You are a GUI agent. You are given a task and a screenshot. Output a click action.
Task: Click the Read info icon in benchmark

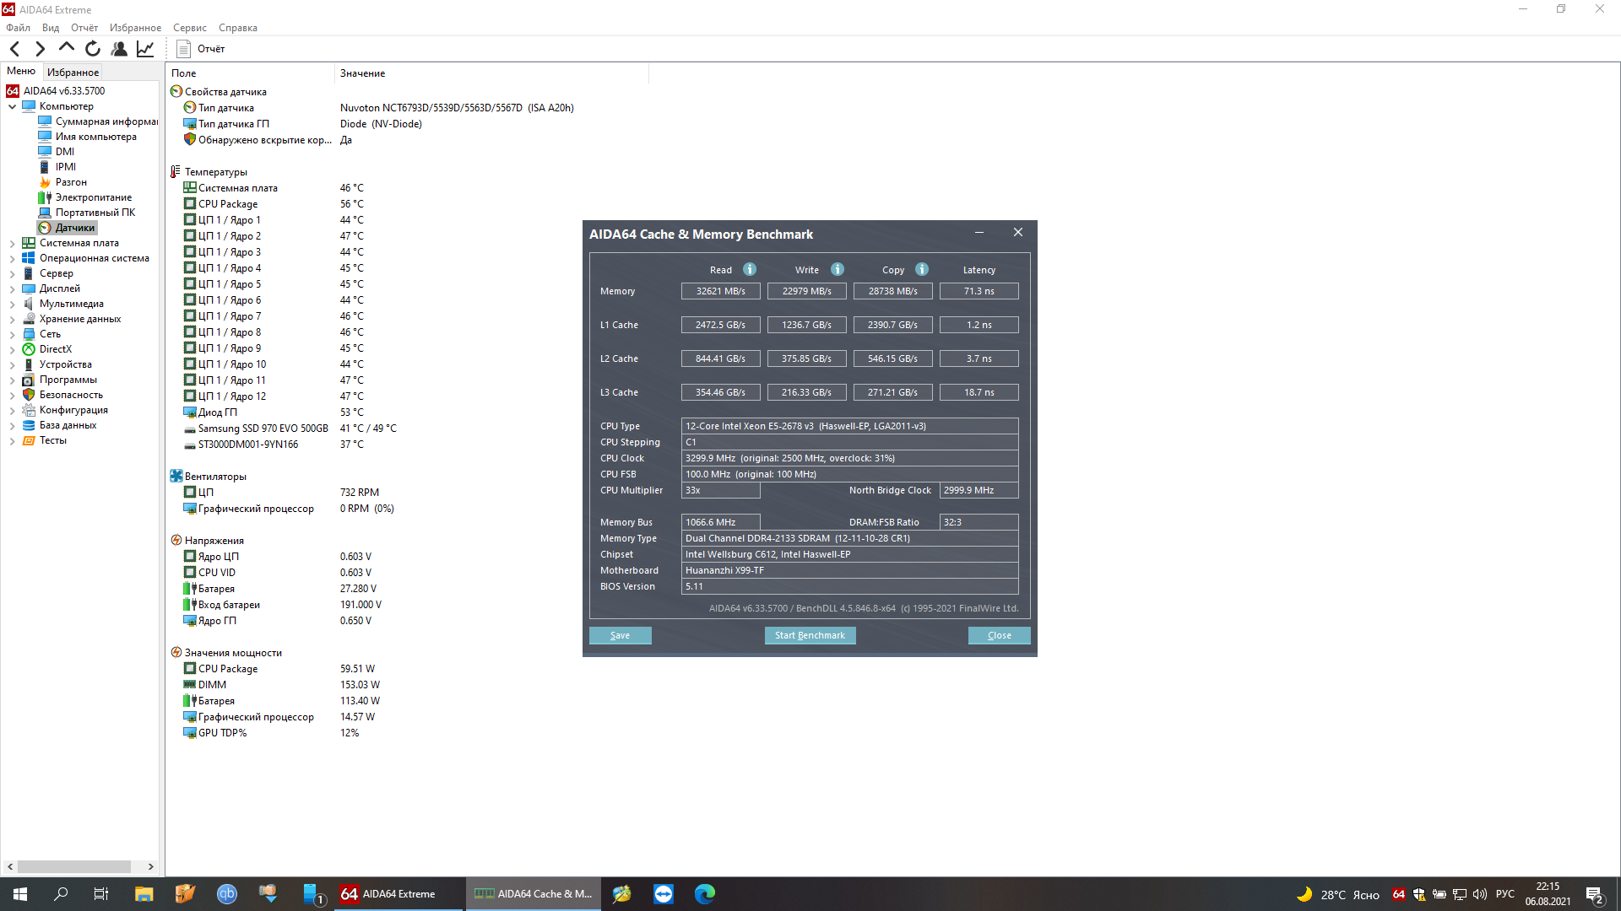749,269
